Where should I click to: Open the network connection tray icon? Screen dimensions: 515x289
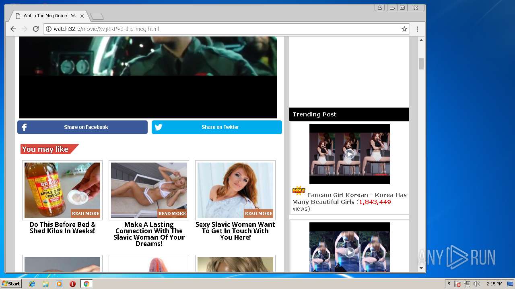(467, 284)
